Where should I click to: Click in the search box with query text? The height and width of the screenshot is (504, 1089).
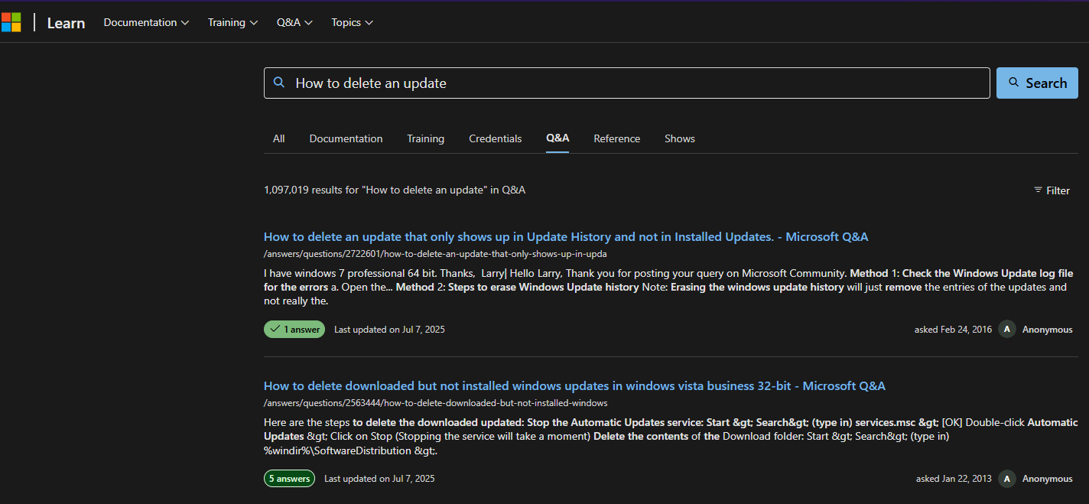(x=627, y=83)
